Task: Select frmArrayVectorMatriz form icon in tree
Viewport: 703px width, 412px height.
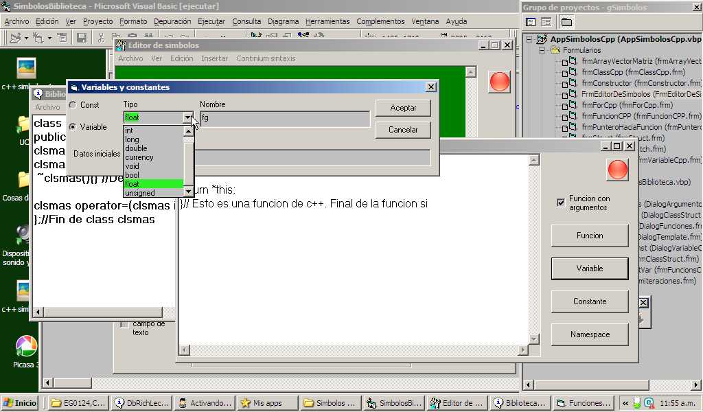Action: coord(569,61)
